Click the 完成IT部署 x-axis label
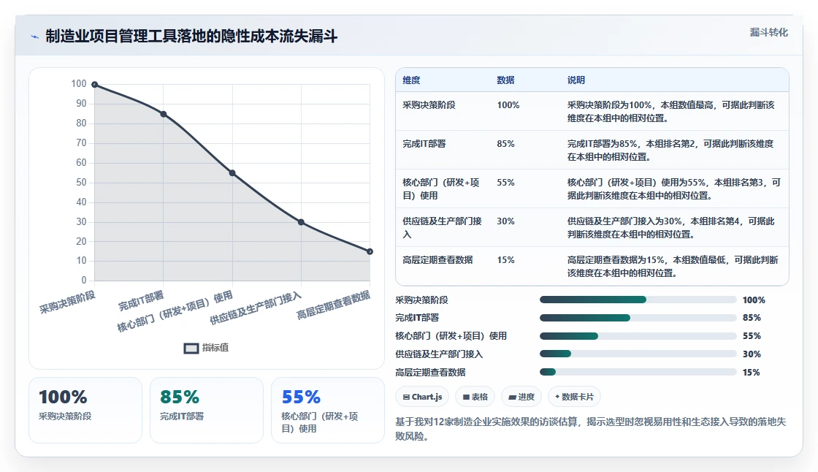This screenshot has width=818, height=472. (141, 301)
